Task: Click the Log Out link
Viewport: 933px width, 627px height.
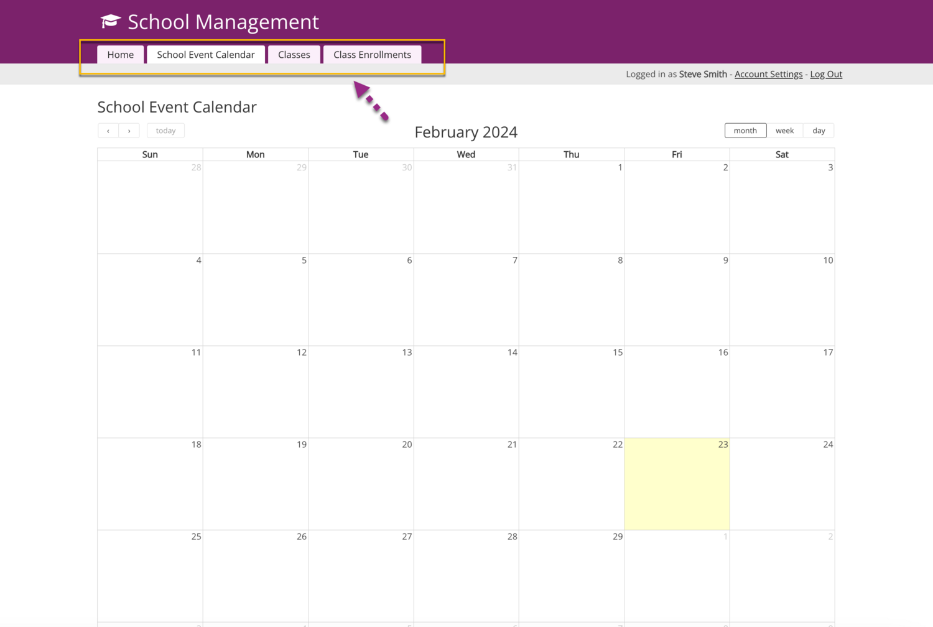Action: pyautogui.click(x=826, y=74)
